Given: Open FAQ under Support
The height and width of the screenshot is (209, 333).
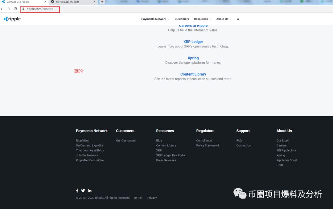Looking at the screenshot, I should pyautogui.click(x=239, y=140).
